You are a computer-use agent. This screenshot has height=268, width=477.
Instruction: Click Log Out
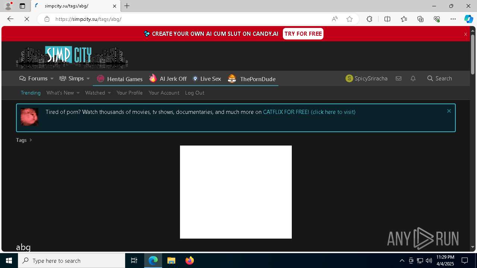tap(195, 93)
